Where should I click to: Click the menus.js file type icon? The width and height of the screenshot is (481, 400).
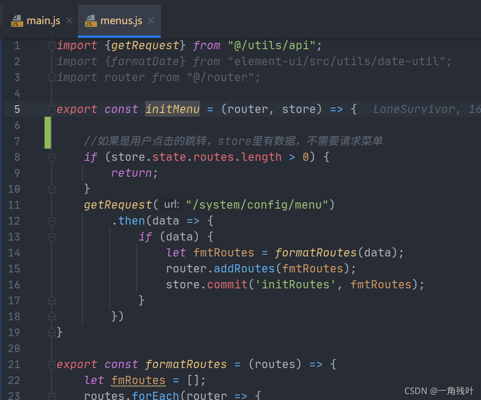coord(91,21)
